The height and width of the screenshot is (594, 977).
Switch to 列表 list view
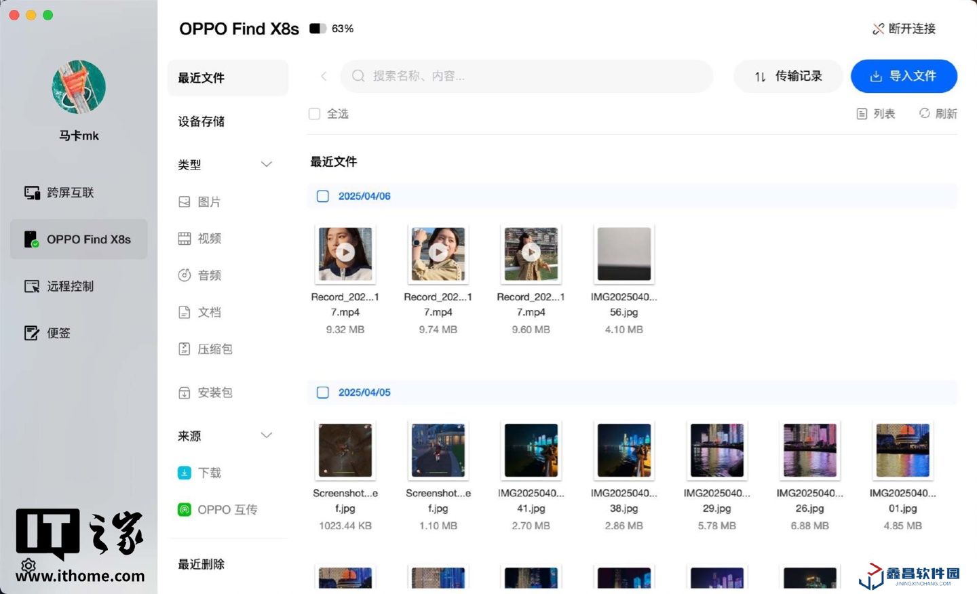(x=876, y=114)
